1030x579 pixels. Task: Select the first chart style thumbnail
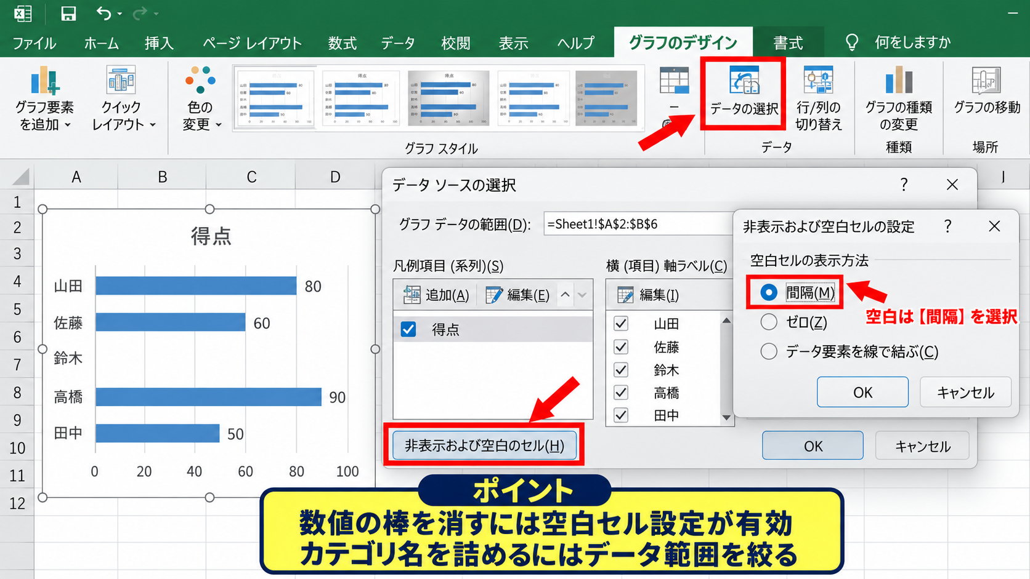click(x=276, y=98)
